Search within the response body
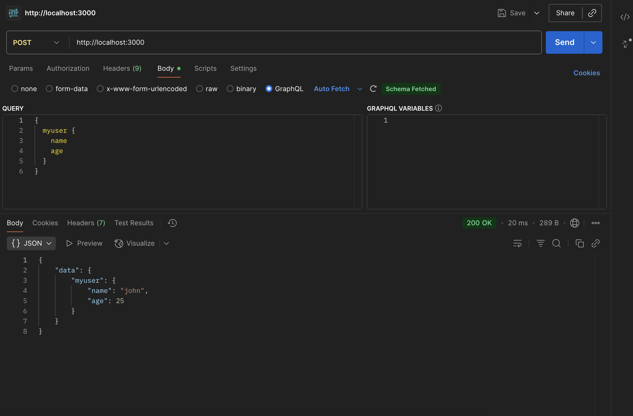This screenshot has width=633, height=416. point(556,243)
